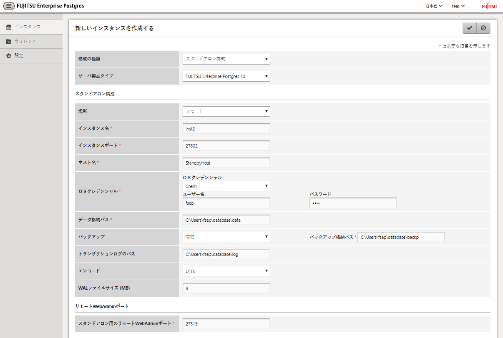The width and height of the screenshot is (503, 338).
Task: Click the トランザクションログのパス label
Action: click(x=107, y=254)
